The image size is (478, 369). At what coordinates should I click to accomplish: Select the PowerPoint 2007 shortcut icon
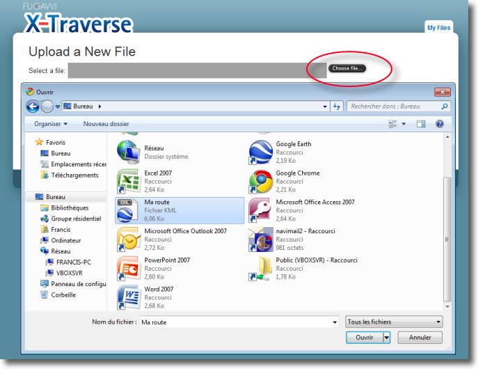(x=128, y=268)
